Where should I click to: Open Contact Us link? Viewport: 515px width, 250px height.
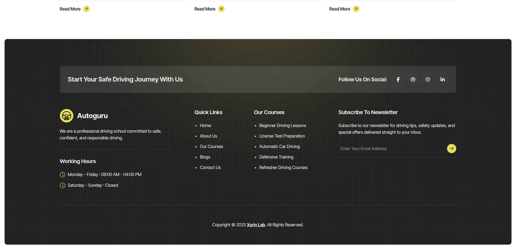[210, 167]
